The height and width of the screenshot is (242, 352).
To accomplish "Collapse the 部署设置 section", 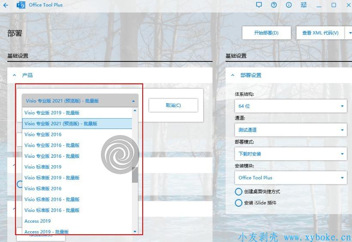I will 233,75.
